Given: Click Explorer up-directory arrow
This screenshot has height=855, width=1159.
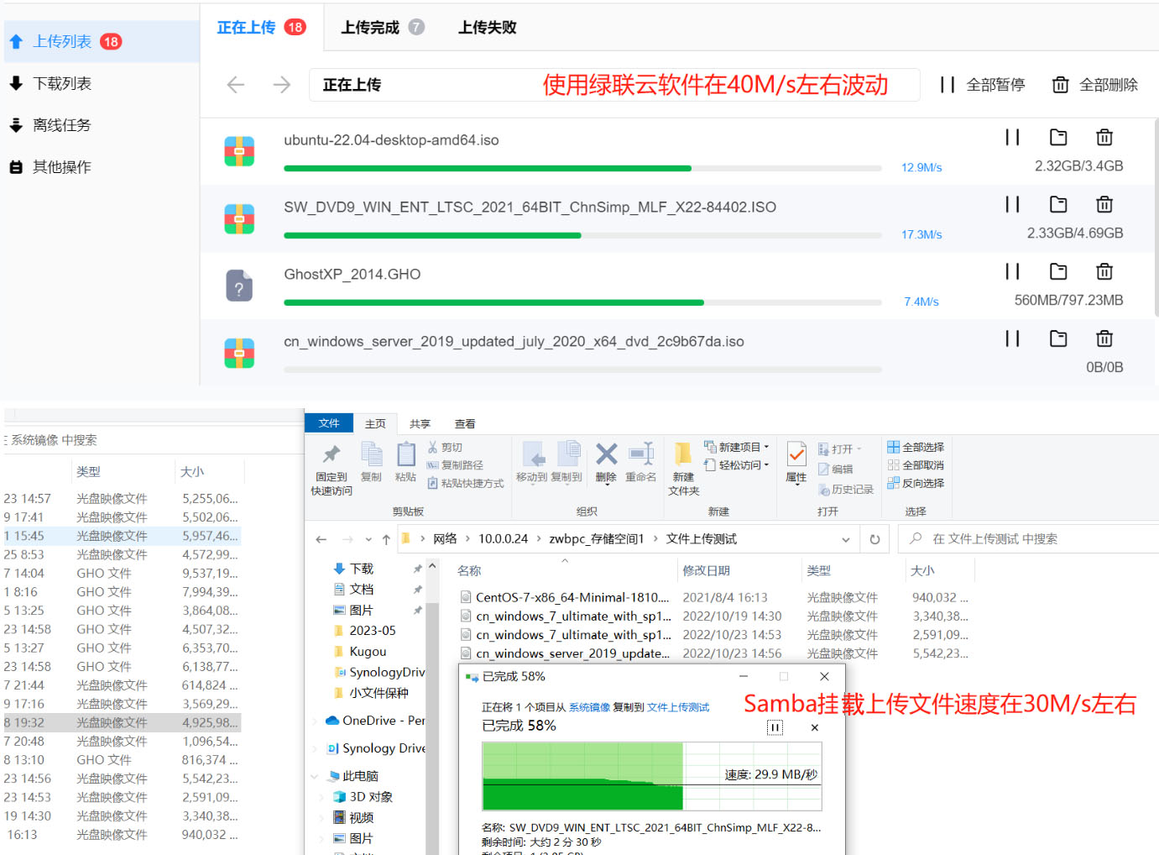Looking at the screenshot, I should tap(386, 539).
